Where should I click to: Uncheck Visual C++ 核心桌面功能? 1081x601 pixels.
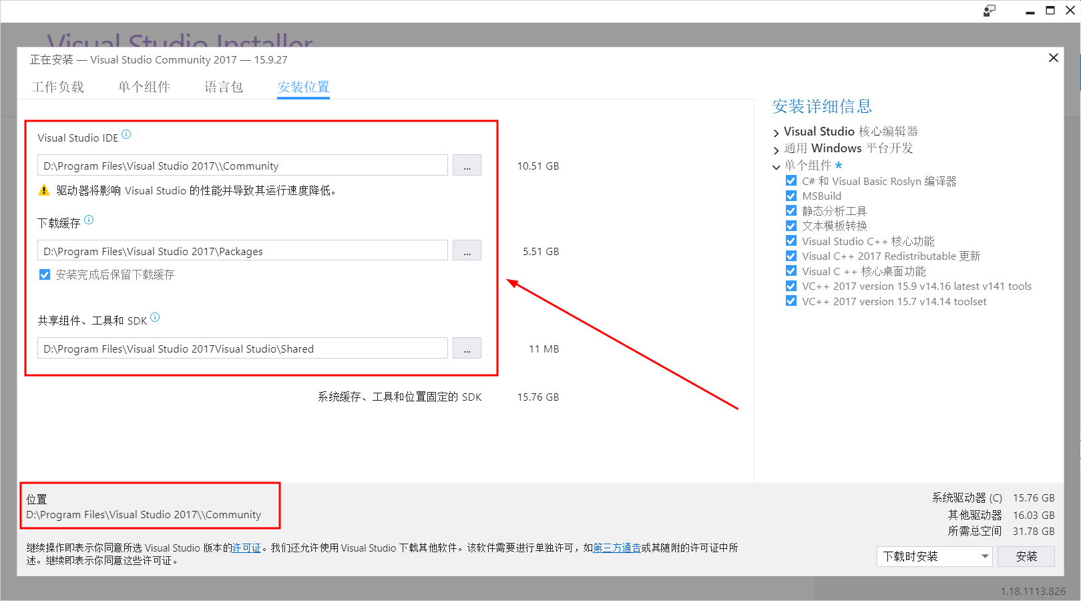pos(791,271)
